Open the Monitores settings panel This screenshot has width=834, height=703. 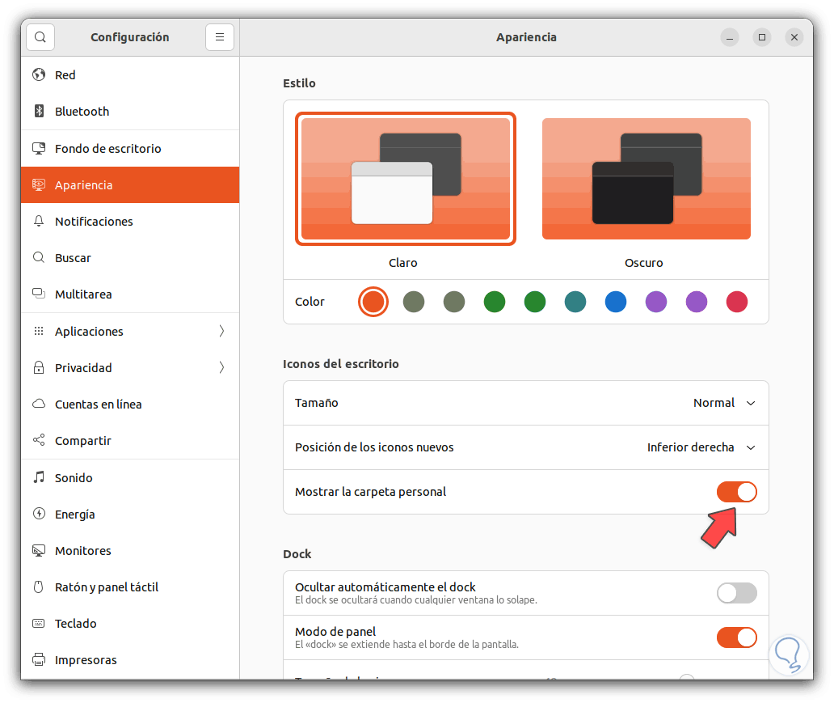83,550
